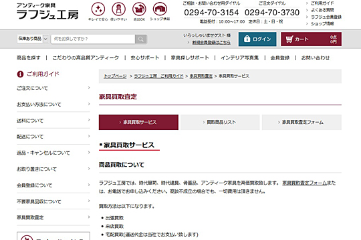Open the カート button showing 0円
The image size is (361, 240).
311,39
